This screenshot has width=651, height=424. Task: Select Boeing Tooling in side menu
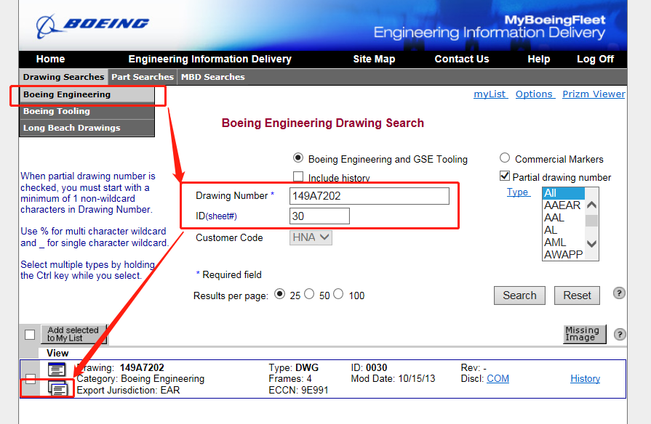pyautogui.click(x=87, y=111)
